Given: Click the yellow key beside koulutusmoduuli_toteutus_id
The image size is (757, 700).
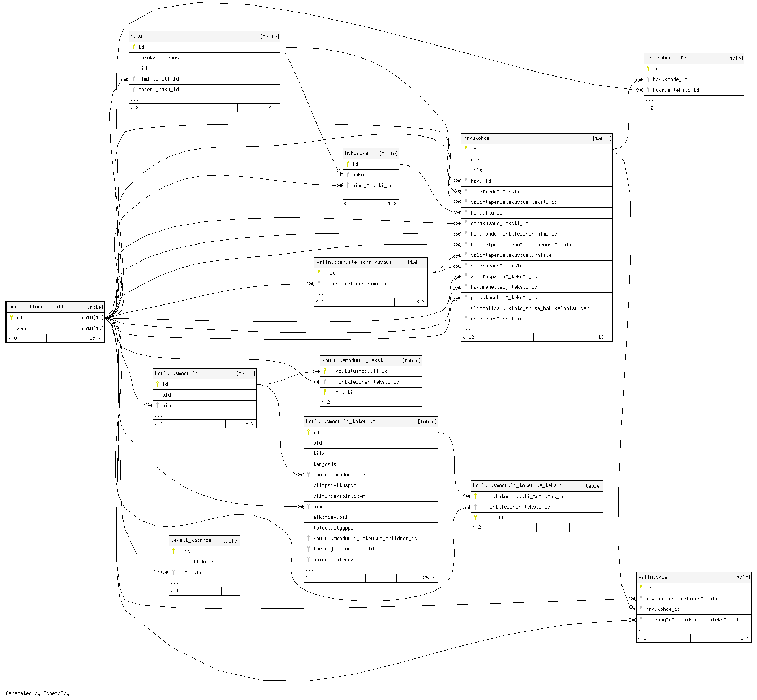Looking at the screenshot, I should tap(476, 497).
